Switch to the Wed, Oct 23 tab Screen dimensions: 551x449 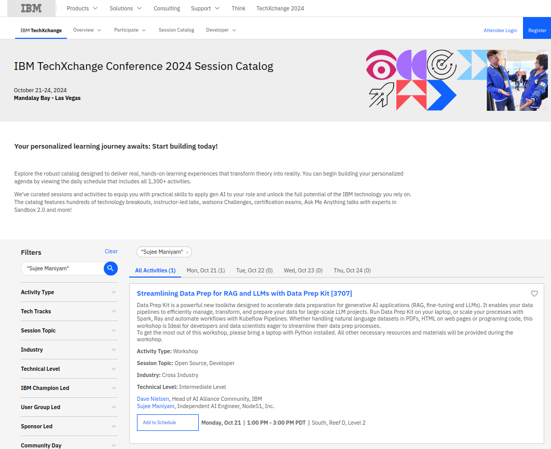pyautogui.click(x=303, y=270)
